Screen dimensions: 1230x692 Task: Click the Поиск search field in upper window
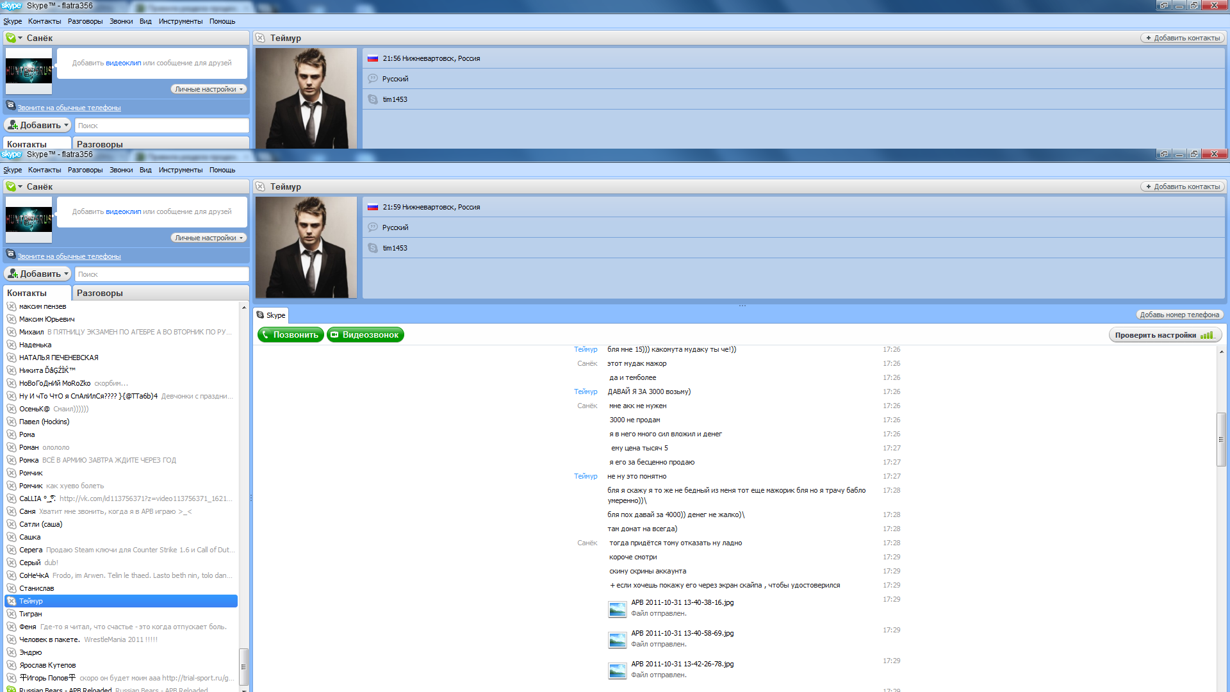162,126
